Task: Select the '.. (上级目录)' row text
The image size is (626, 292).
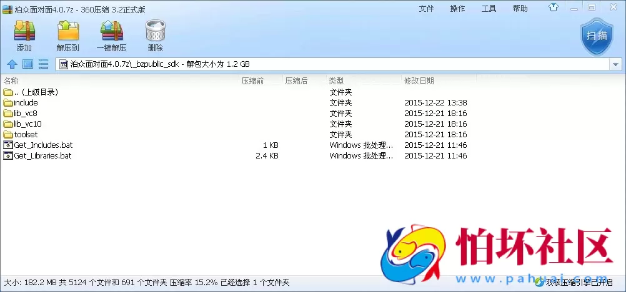Action: (x=36, y=92)
